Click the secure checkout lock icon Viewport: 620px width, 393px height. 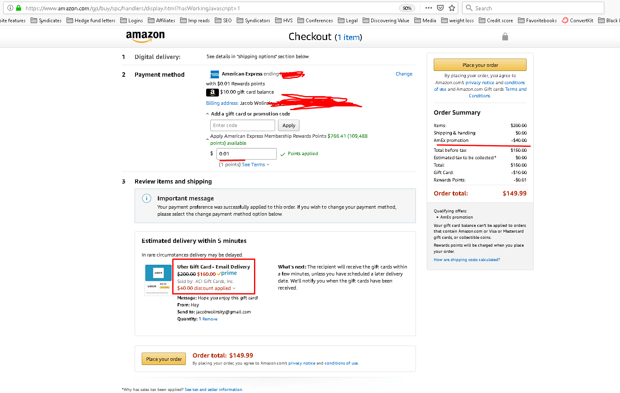point(505,37)
